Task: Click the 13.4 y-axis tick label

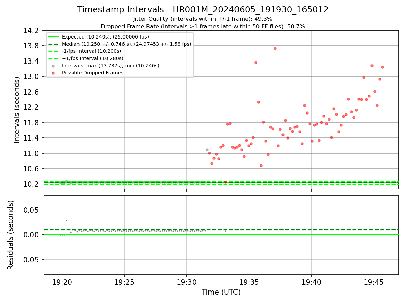Action: 32,61
